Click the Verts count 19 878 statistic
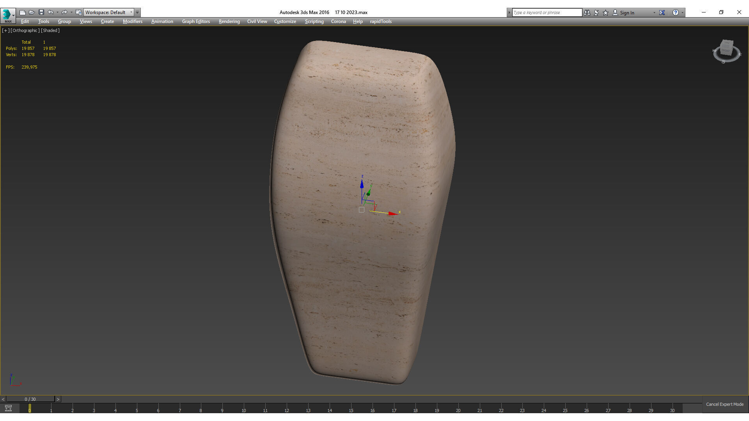Image resolution: width=749 pixels, height=421 pixels. click(x=28, y=55)
